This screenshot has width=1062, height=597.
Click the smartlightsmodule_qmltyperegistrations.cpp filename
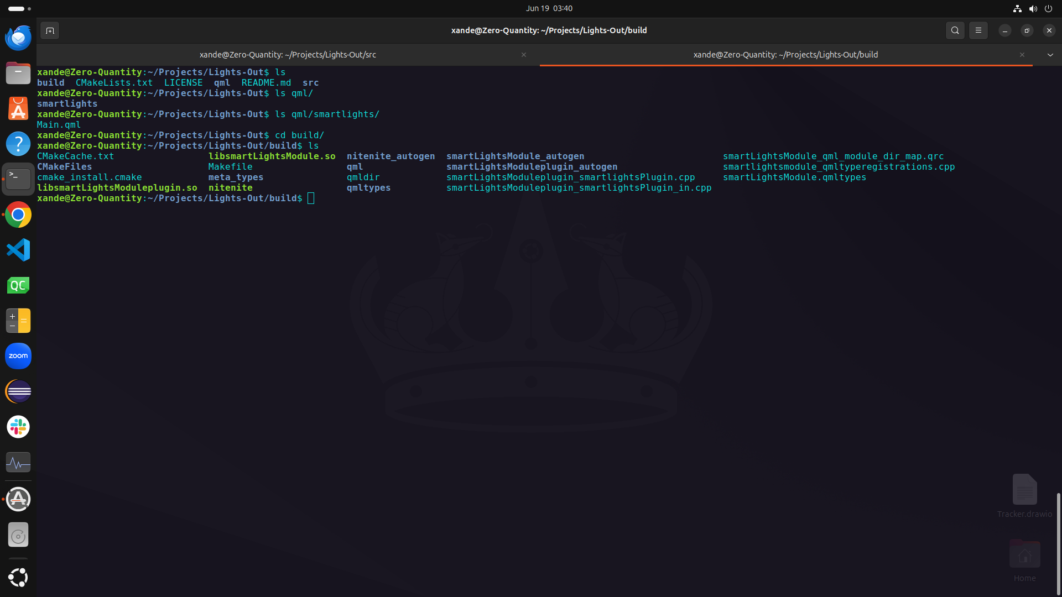pyautogui.click(x=839, y=167)
